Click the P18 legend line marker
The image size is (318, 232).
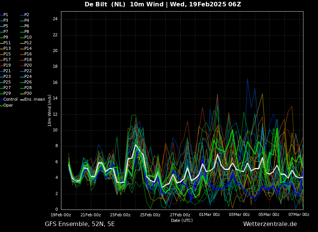click(x=22, y=60)
